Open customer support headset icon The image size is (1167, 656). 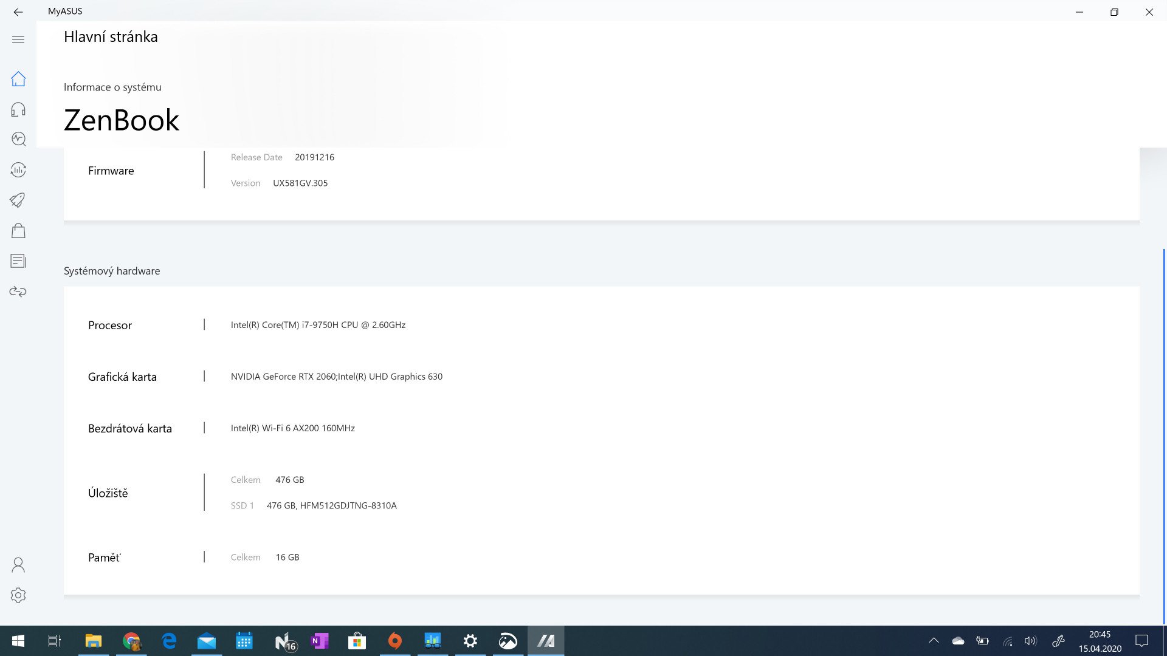[x=18, y=109]
